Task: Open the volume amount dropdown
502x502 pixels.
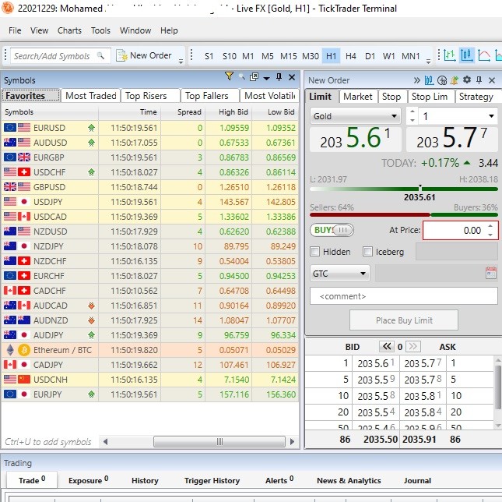Action: (491, 116)
